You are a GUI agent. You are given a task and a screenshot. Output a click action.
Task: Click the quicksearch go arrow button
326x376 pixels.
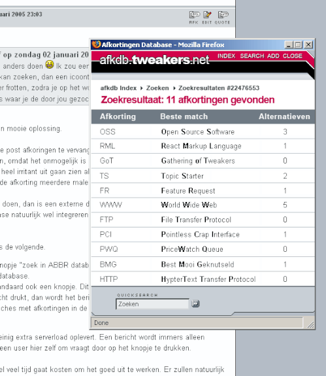pyautogui.click(x=195, y=304)
